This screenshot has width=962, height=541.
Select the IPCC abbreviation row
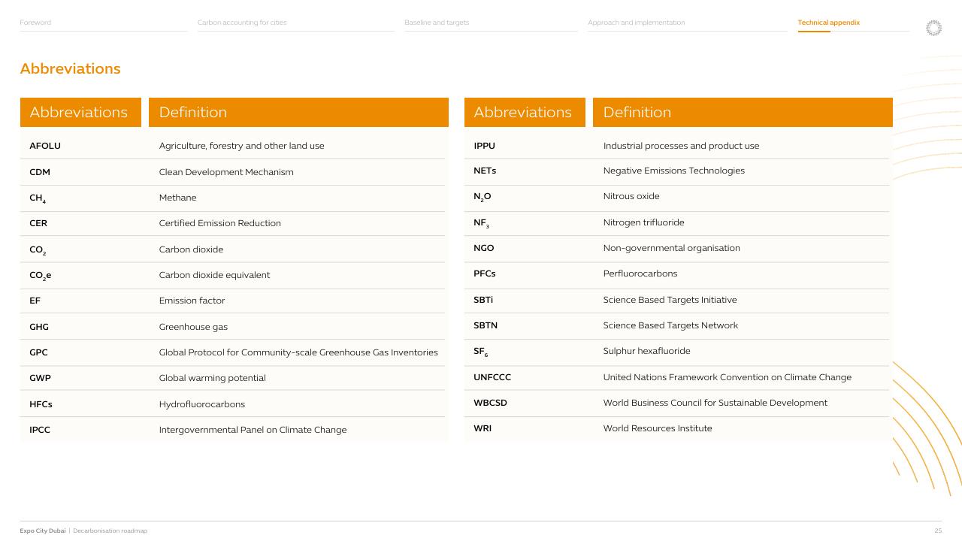(x=234, y=430)
